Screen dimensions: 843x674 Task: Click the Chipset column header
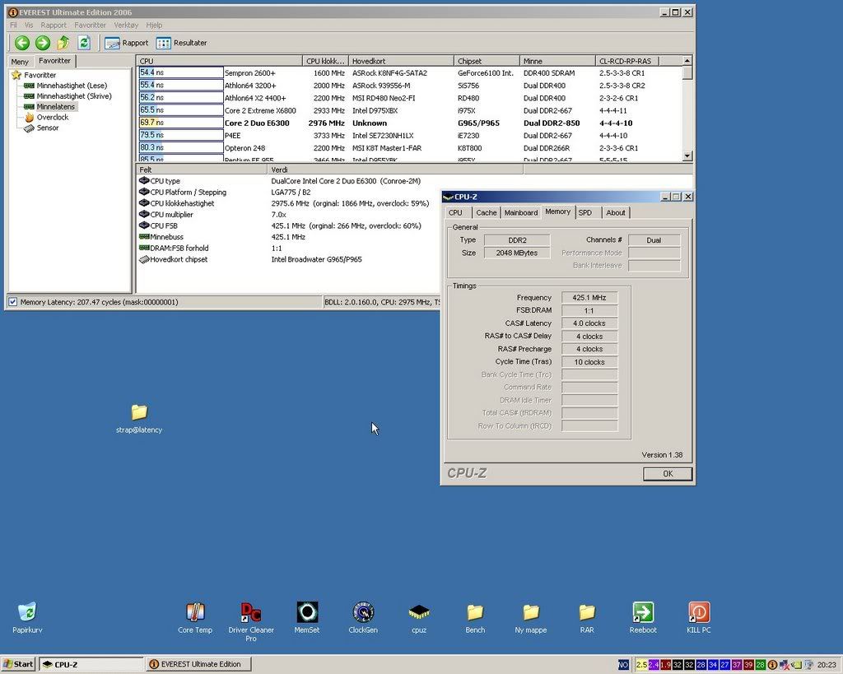[487, 61]
